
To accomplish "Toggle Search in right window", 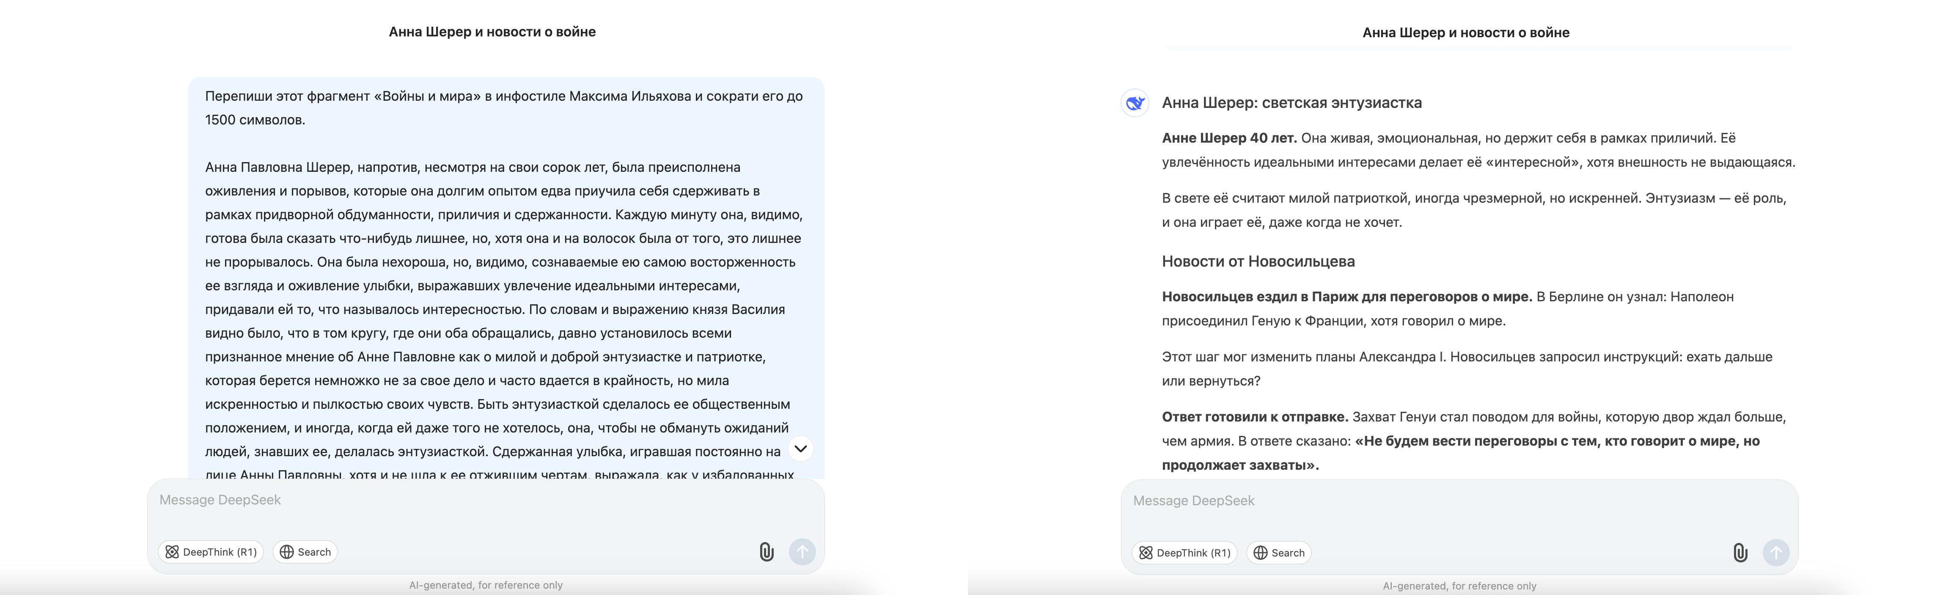I will (1279, 553).
